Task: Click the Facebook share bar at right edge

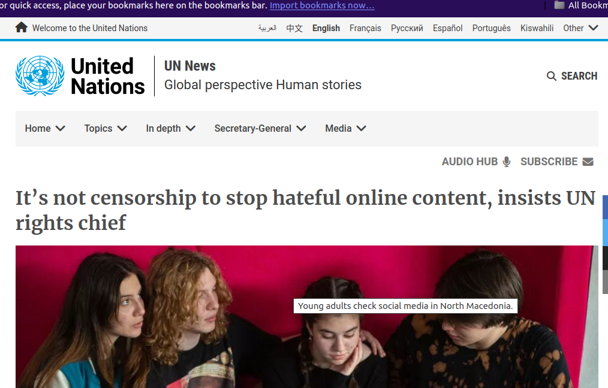Action: point(605,208)
